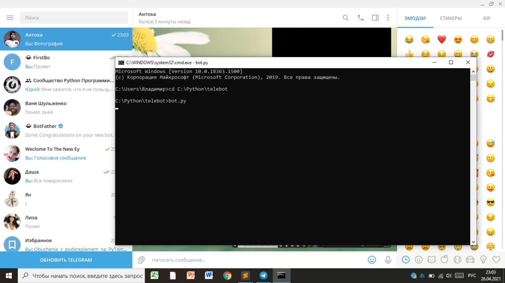This screenshot has width=505, height=283.
Task: Insert the kiss lips emoji
Action: point(490,54)
